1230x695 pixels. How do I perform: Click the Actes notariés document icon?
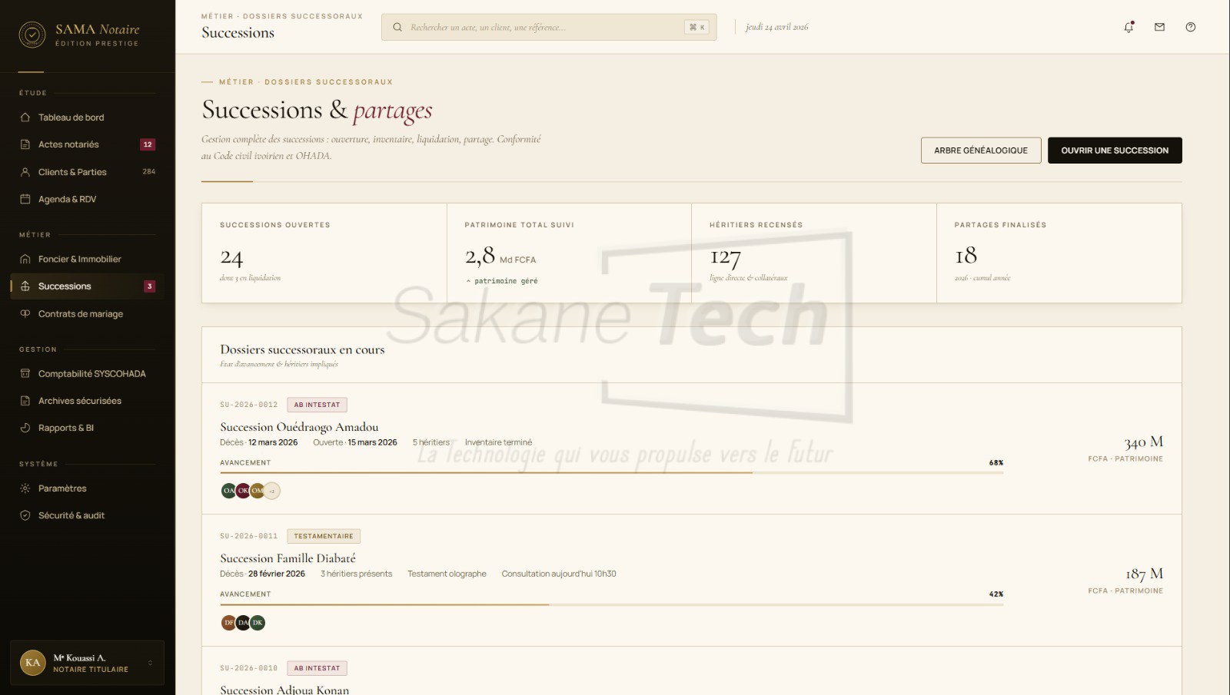(x=25, y=144)
